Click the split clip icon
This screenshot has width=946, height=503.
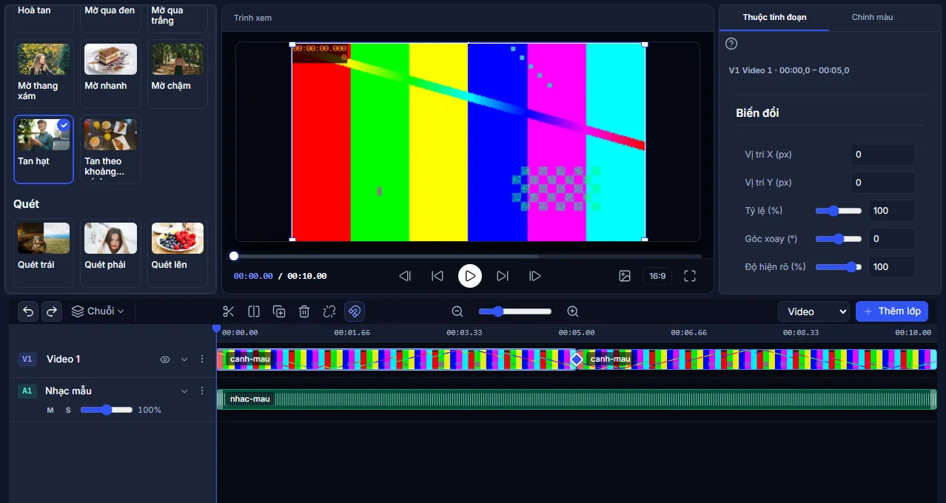[x=254, y=311]
